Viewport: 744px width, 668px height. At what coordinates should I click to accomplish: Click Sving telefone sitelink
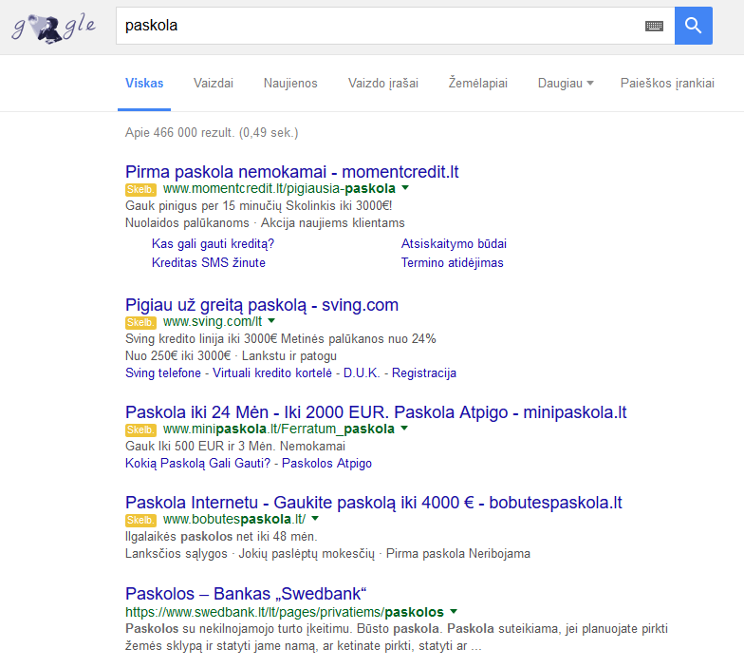pos(163,372)
